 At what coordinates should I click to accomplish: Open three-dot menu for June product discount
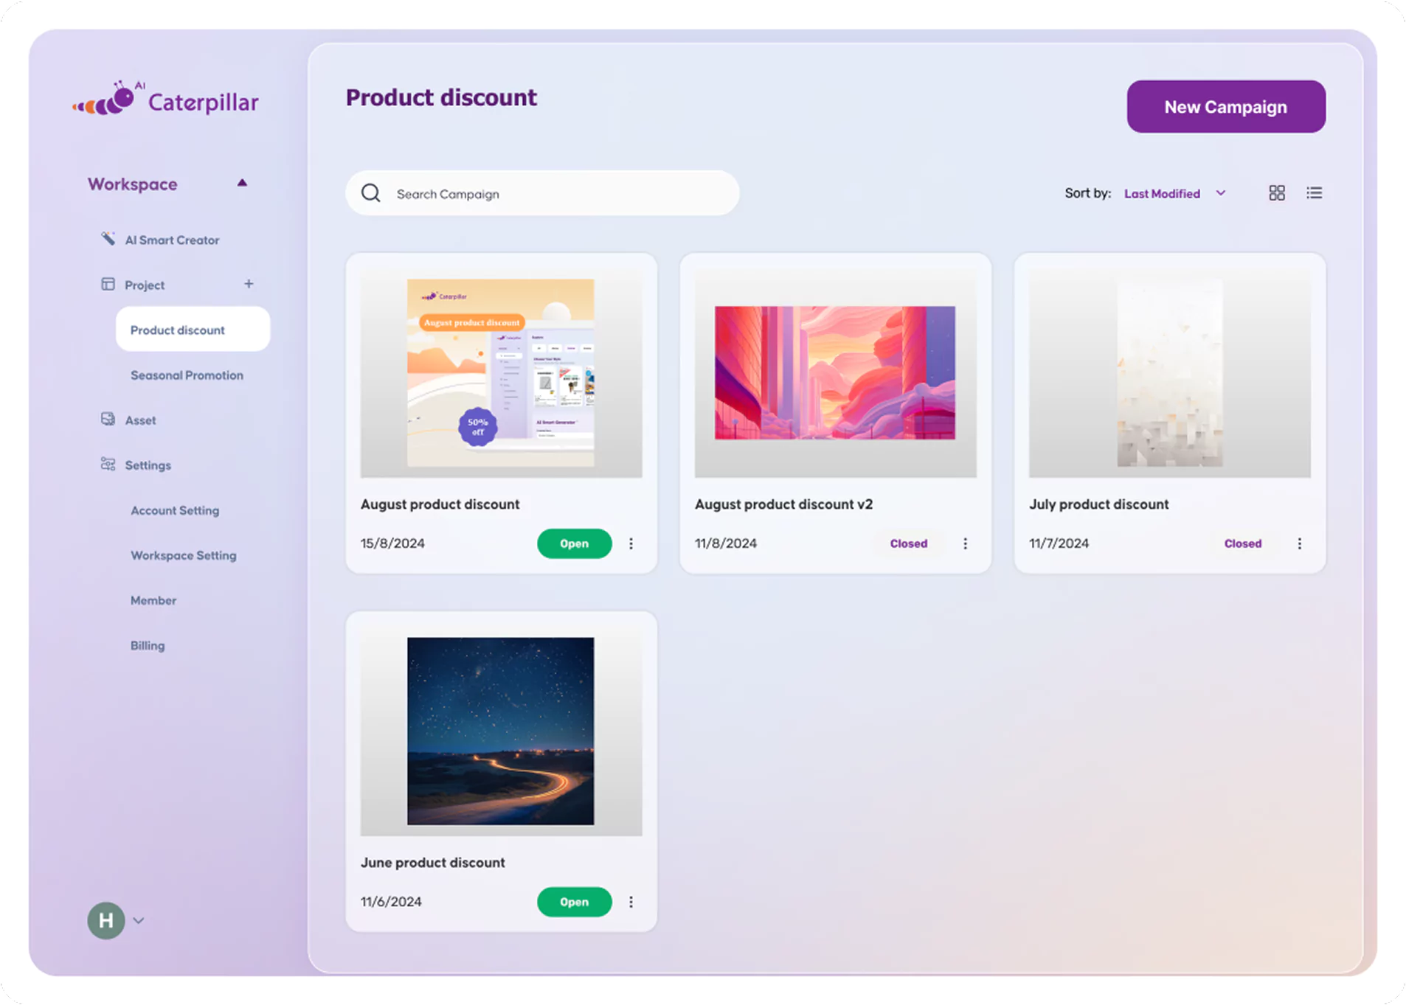coord(631,902)
